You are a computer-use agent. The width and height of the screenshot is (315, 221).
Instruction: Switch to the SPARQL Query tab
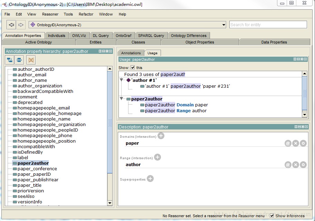point(151,36)
